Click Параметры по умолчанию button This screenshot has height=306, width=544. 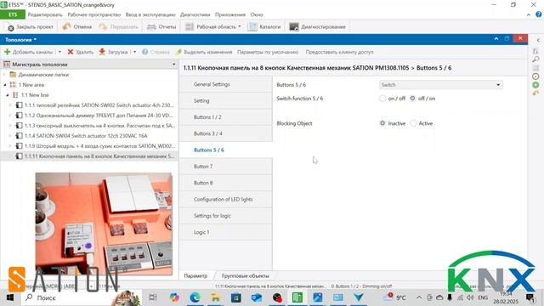coord(268,52)
